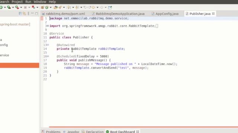Click the class name Publisher in code
This screenshot has width=238, height=133.
coord(81,37)
